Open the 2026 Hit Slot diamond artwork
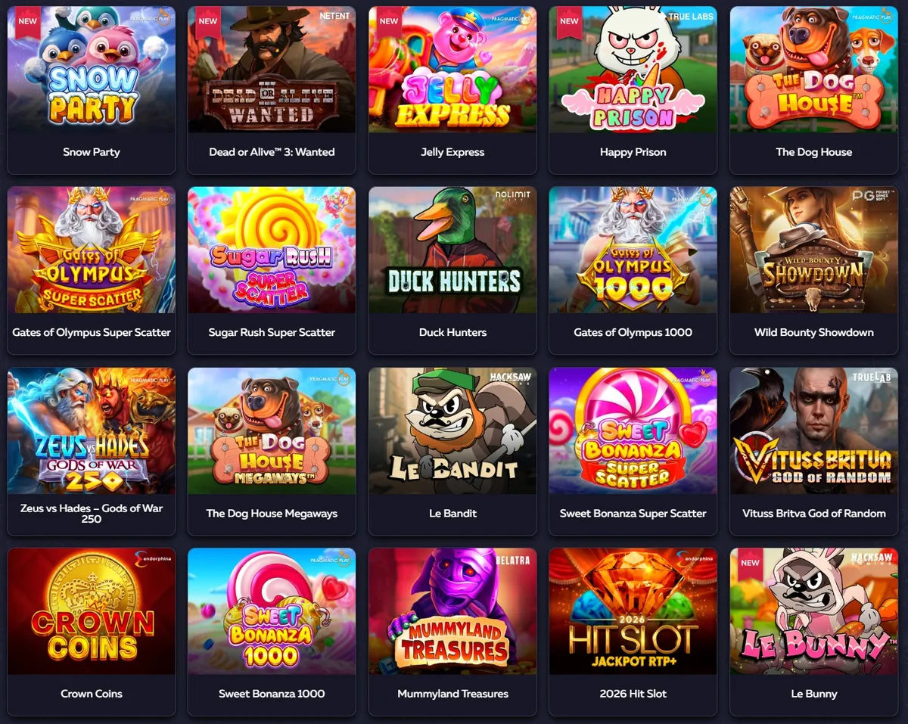 coord(633,611)
